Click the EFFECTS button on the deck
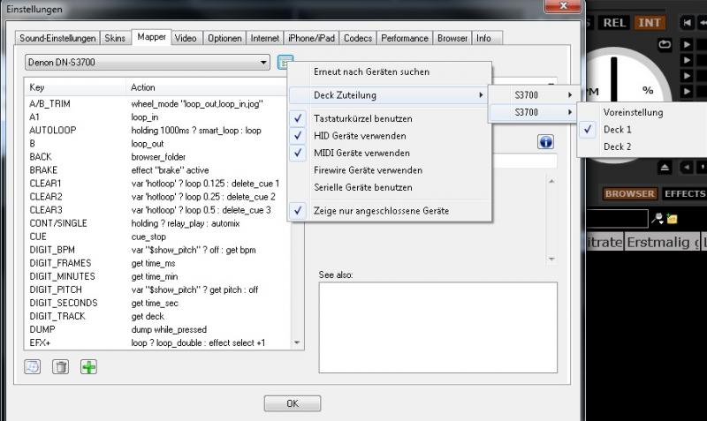The width and height of the screenshot is (707, 421). (685, 193)
